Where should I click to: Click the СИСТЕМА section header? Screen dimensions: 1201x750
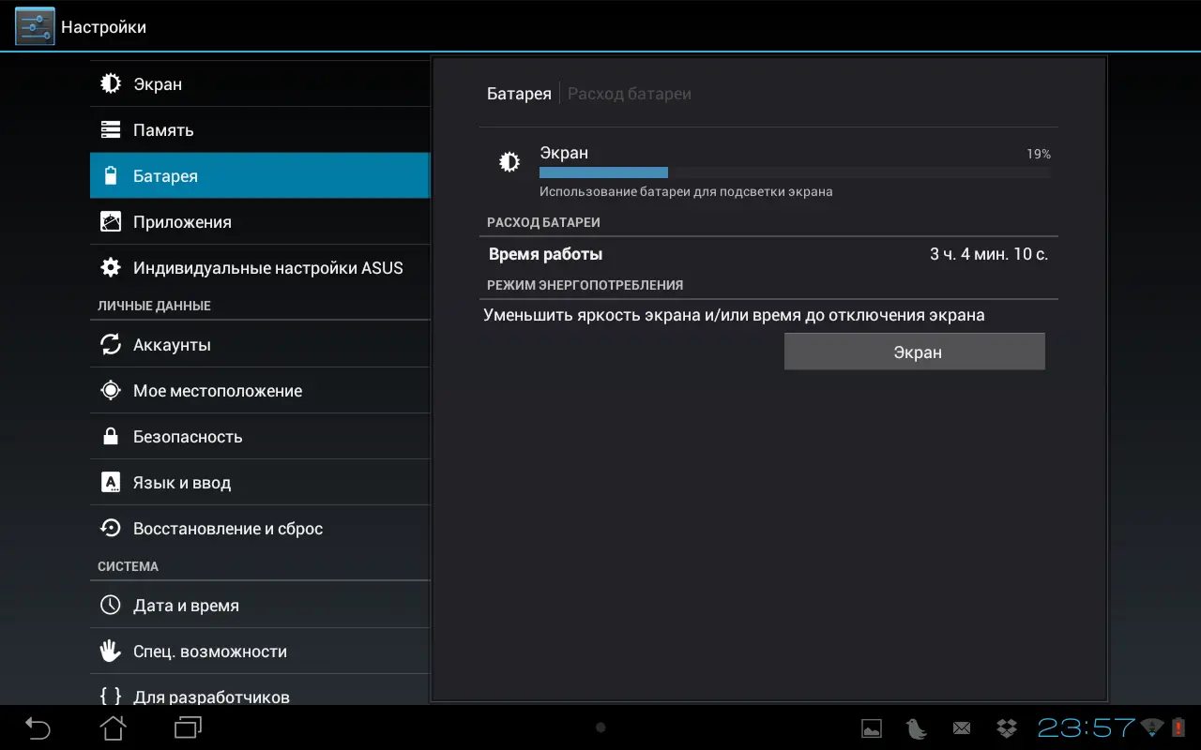[128, 566]
